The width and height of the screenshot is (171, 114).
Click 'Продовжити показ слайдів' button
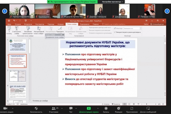point(55,37)
